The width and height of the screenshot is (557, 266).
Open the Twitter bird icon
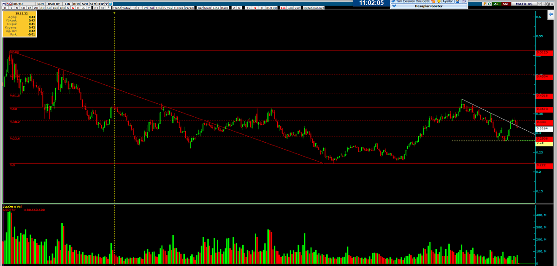coord(110,4)
